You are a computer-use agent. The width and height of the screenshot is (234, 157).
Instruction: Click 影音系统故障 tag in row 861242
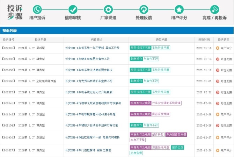click(x=161, y=114)
